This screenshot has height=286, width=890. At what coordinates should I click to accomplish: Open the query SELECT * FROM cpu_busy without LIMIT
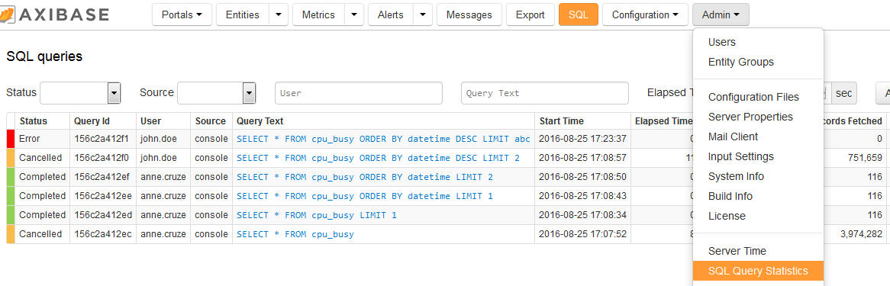pyautogui.click(x=295, y=234)
